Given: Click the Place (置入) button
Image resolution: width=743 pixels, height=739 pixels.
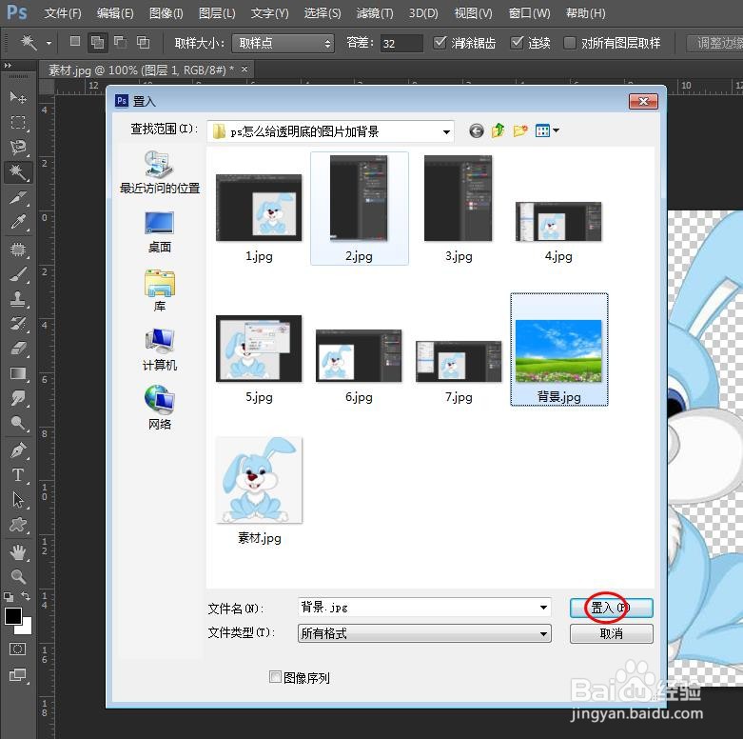Looking at the screenshot, I should [612, 608].
